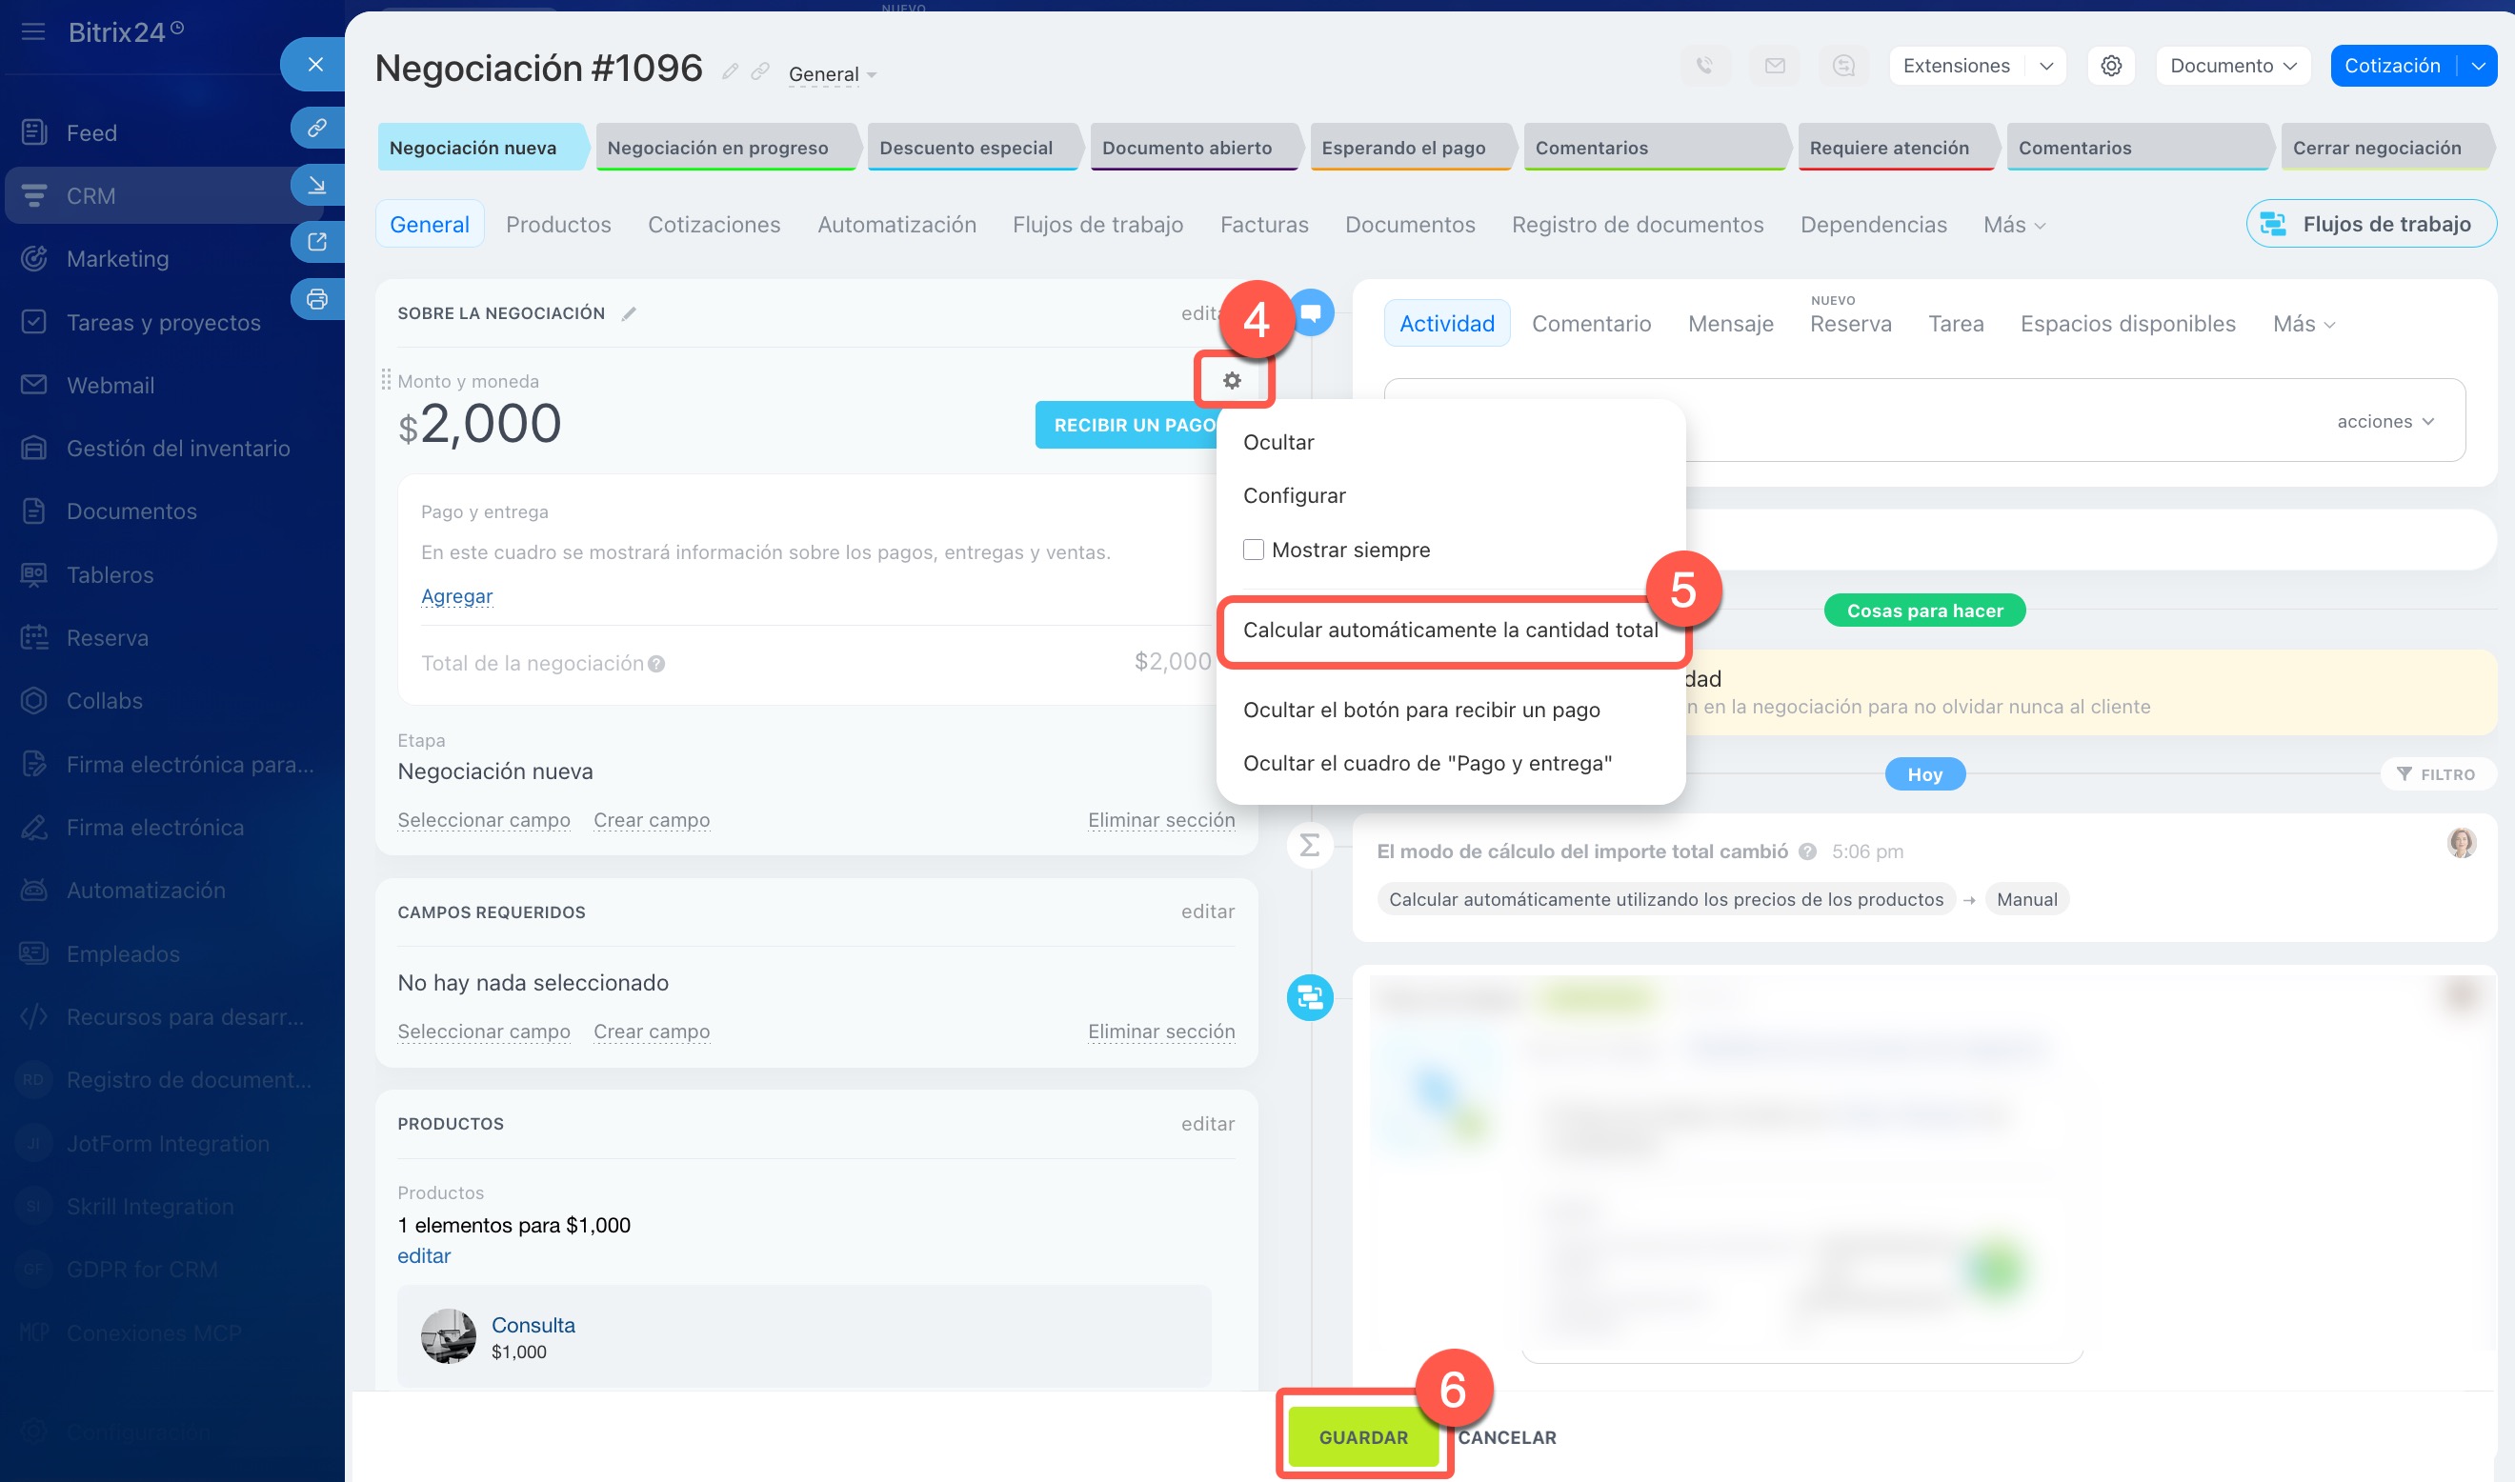
Task: Click the copy link icon on side panel
Action: [316, 128]
